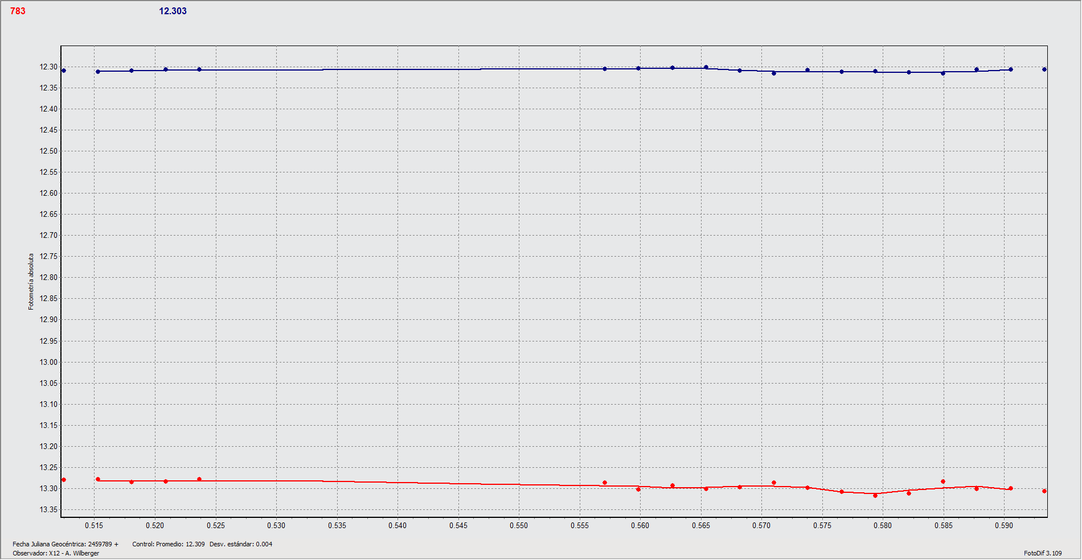This screenshot has height=560, width=1082.
Task: Click the red "783" star label
Action: click(x=18, y=11)
